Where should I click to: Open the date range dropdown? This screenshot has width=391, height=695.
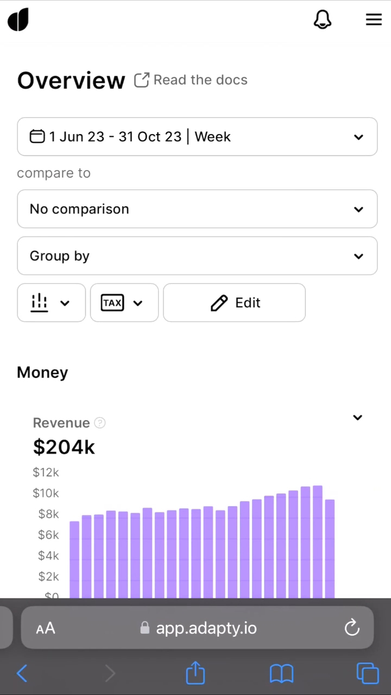(x=197, y=137)
